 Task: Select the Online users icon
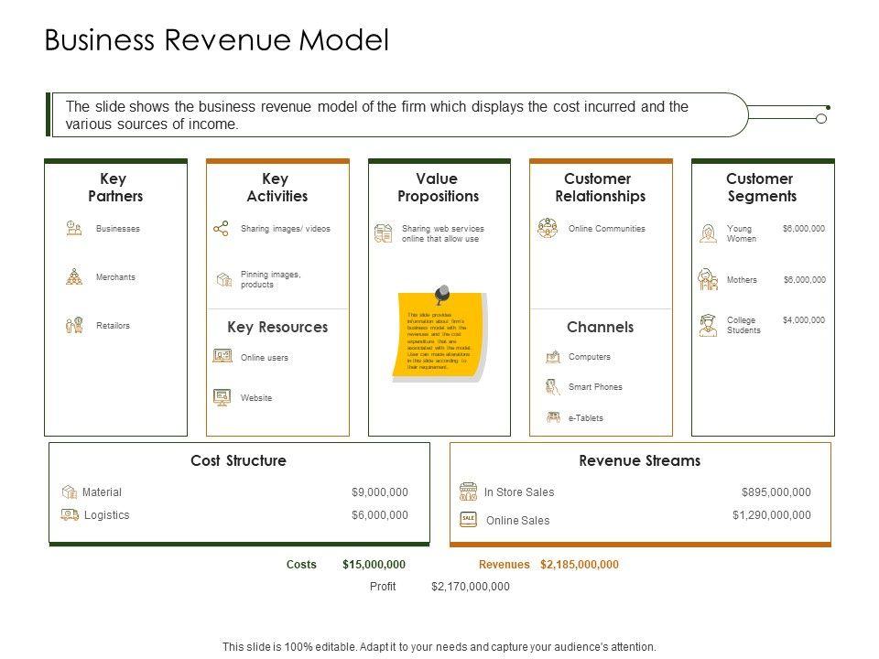click(222, 356)
